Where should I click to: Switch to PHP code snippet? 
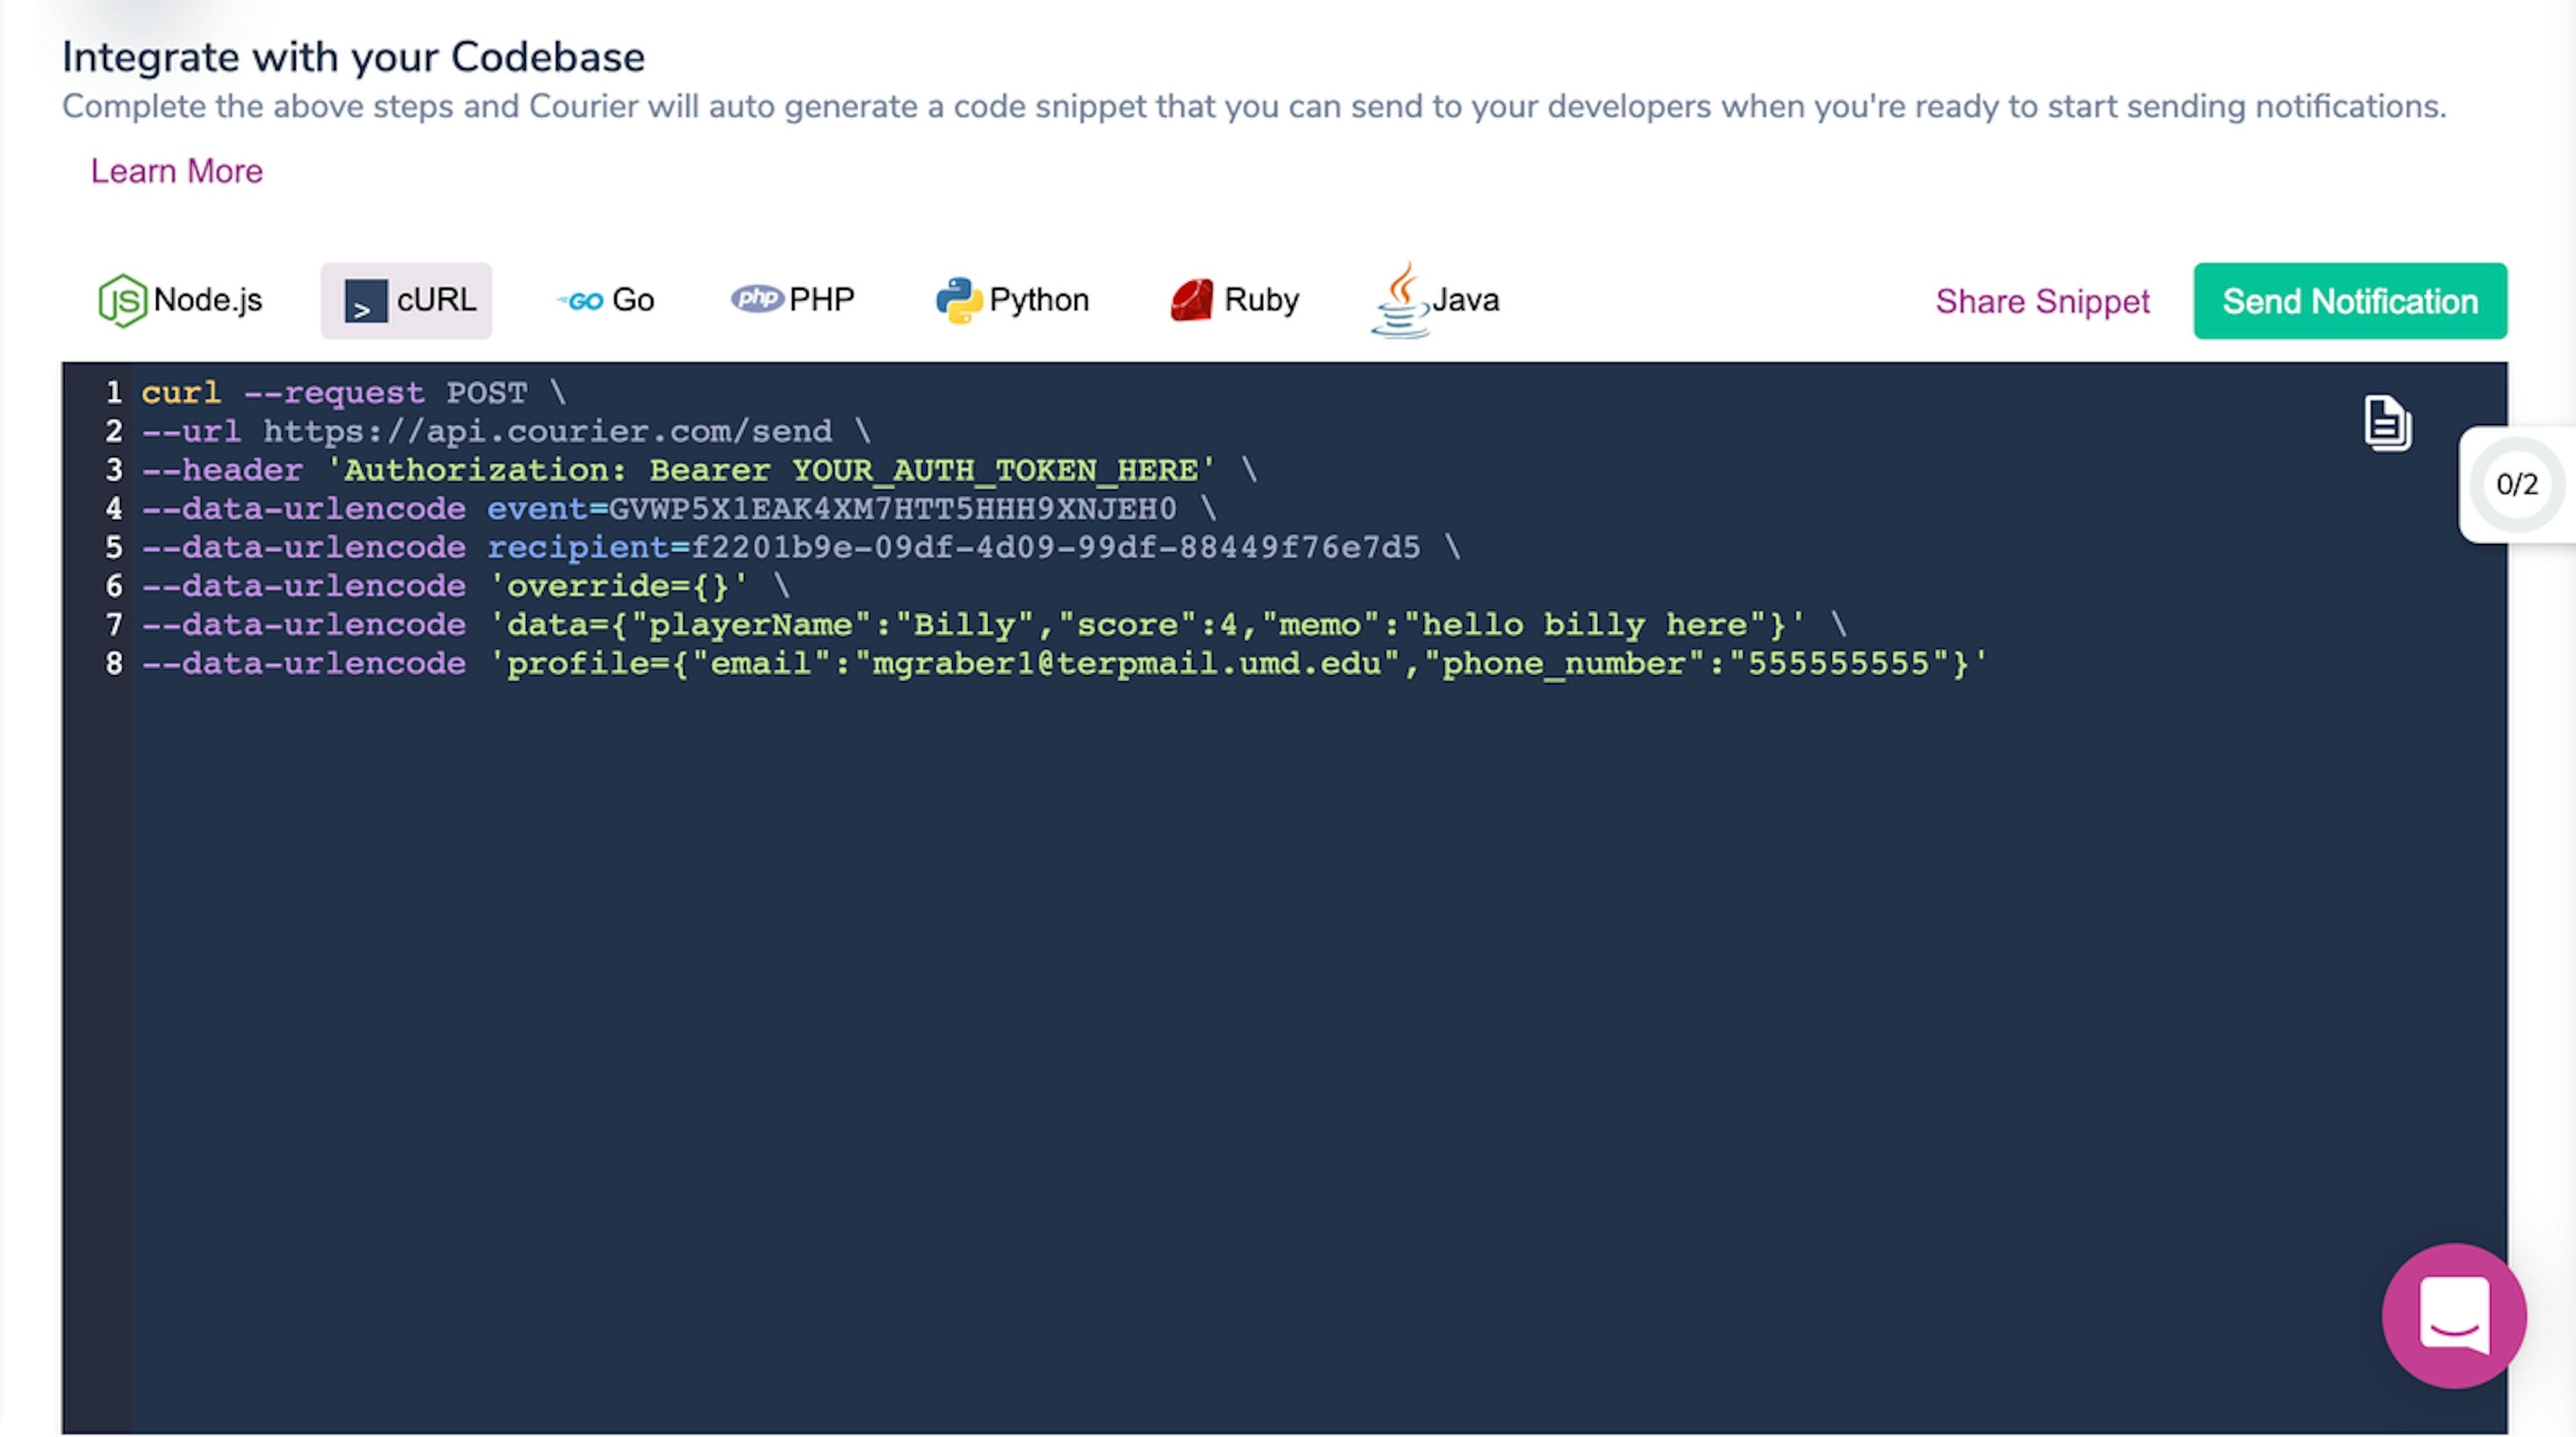click(x=794, y=298)
